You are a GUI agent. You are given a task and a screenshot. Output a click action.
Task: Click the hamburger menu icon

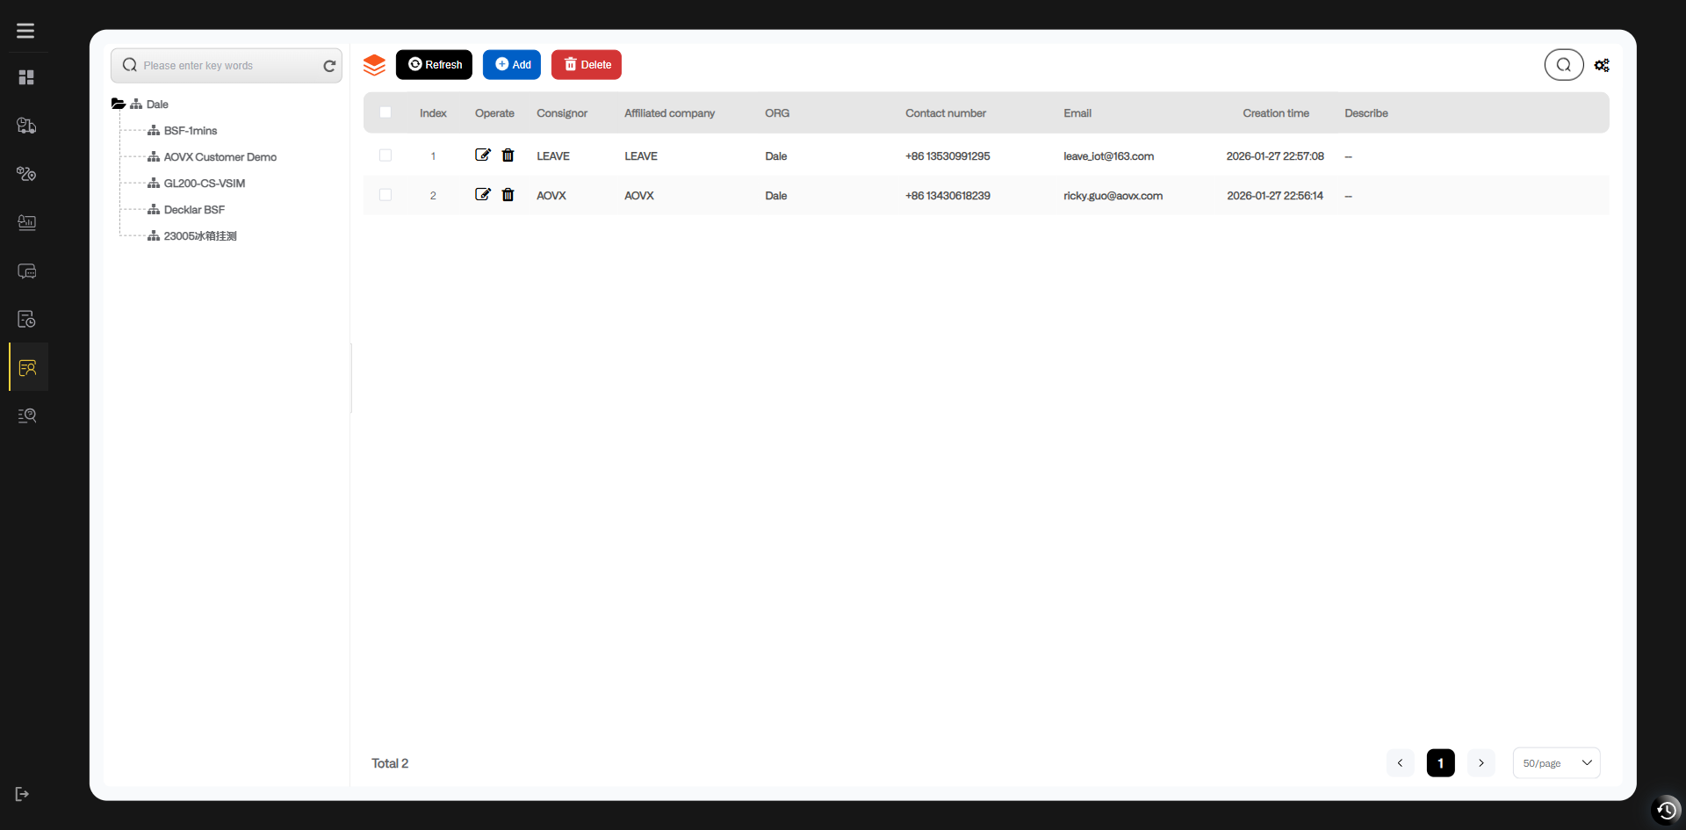point(25,31)
